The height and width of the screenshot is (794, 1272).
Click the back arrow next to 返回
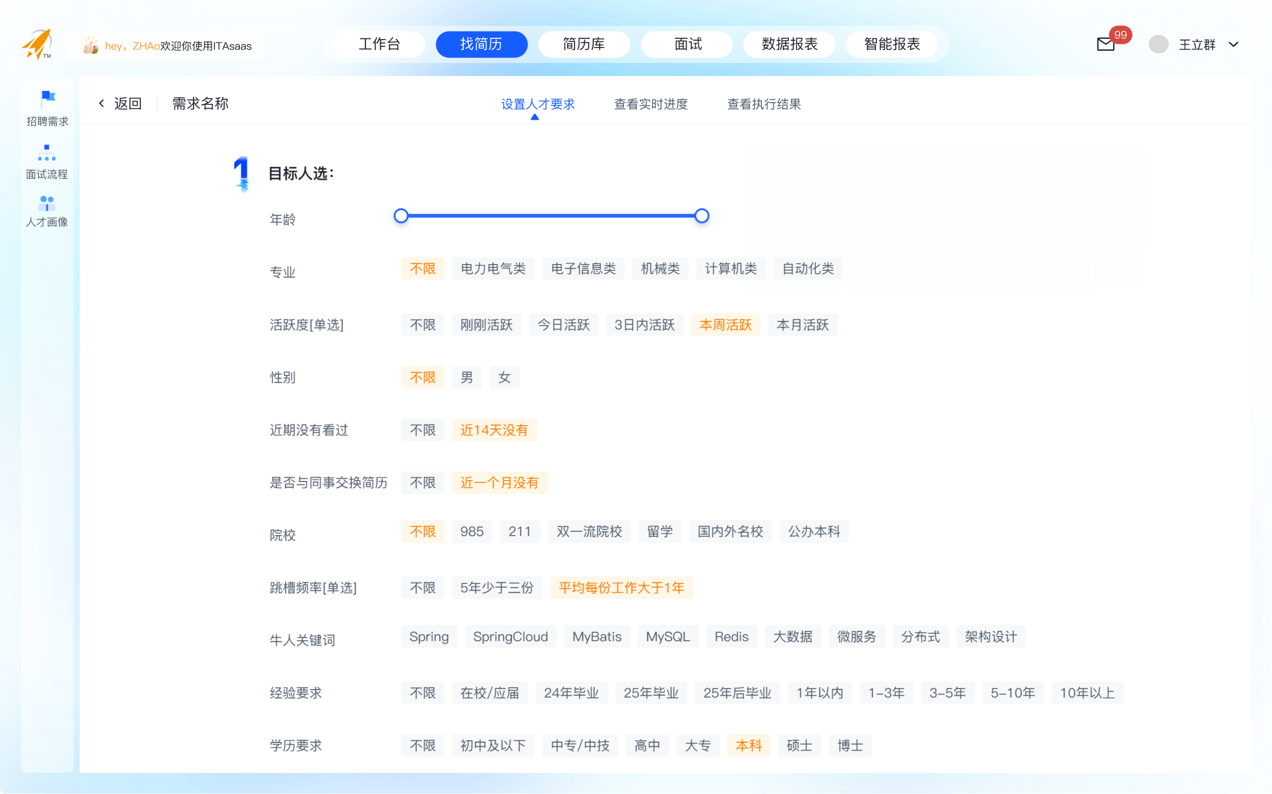pos(102,104)
